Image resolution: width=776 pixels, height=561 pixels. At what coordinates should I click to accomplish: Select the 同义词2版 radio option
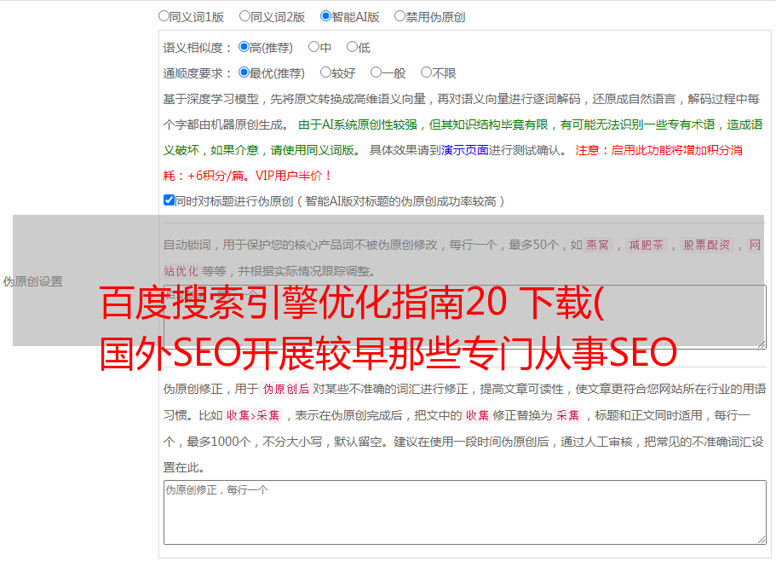(x=244, y=16)
